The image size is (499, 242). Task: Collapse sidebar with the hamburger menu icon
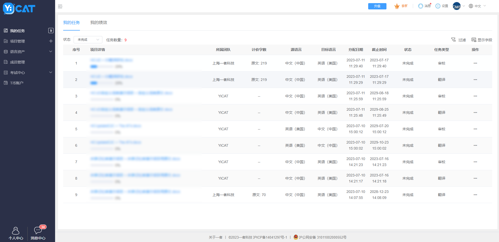tap(60, 7)
